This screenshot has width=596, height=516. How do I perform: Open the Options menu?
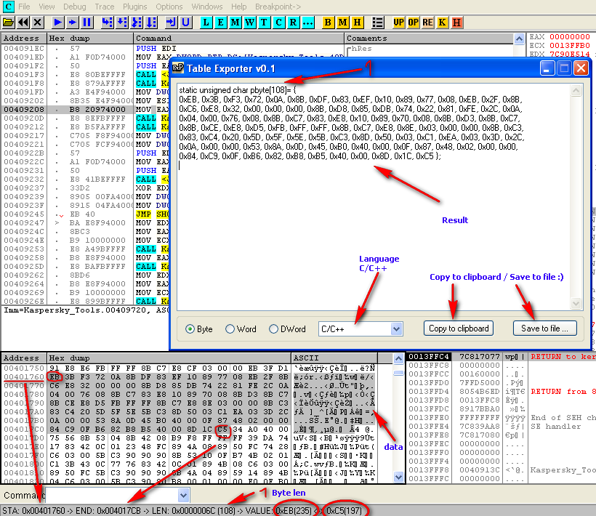click(x=169, y=7)
